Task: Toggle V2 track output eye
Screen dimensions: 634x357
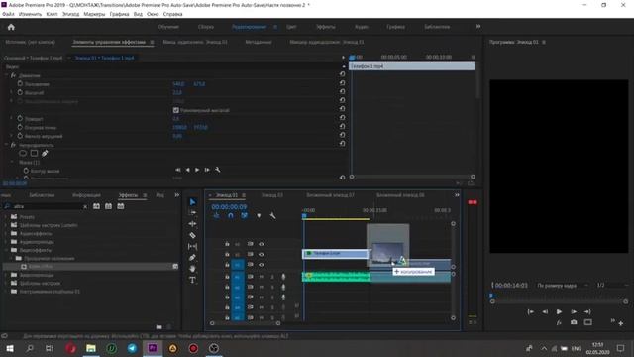Action: pyautogui.click(x=262, y=254)
